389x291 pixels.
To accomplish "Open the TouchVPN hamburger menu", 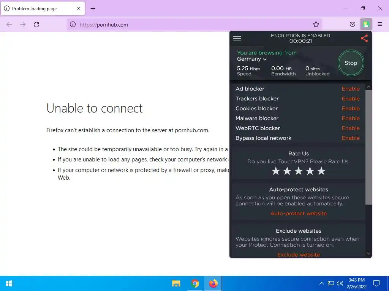I will click(237, 39).
